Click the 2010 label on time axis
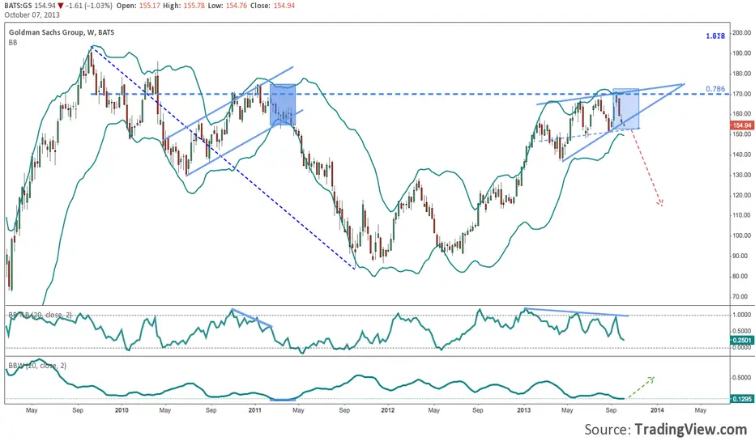The height and width of the screenshot is (445, 755). (122, 410)
